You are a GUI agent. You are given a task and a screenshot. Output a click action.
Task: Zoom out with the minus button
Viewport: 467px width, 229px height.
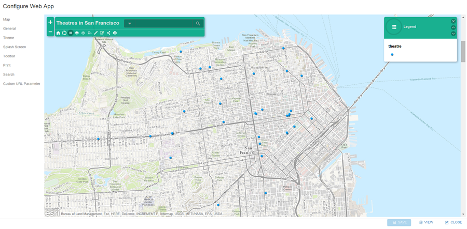50,32
